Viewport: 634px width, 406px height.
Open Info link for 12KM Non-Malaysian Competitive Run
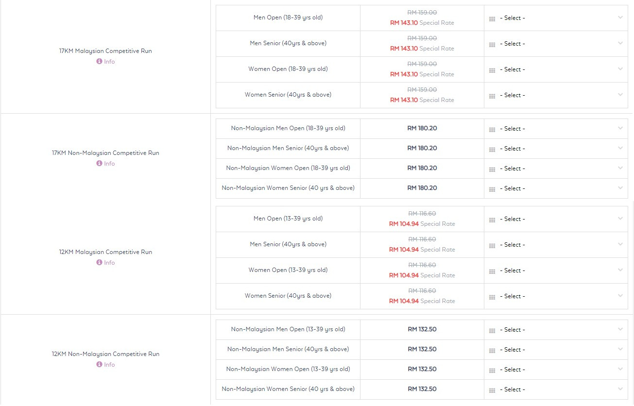tap(109, 365)
